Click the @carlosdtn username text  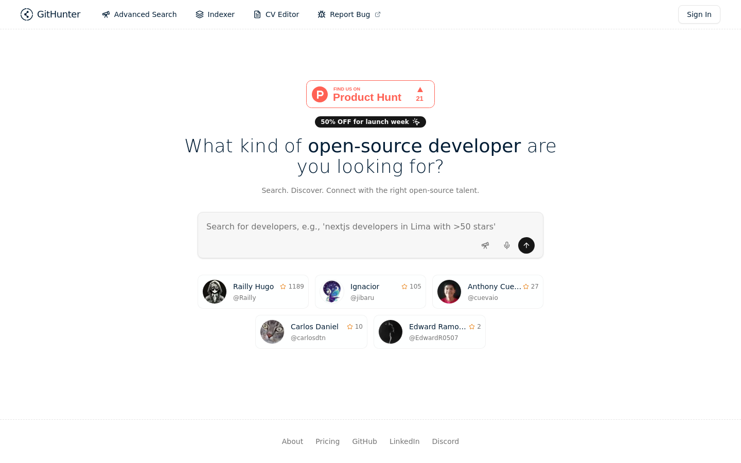tap(308, 338)
